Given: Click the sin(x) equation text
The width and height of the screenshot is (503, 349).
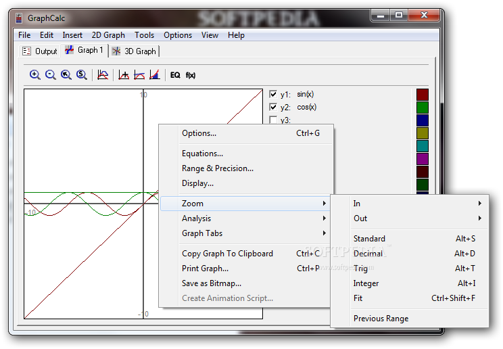Looking at the screenshot, I should [x=306, y=94].
